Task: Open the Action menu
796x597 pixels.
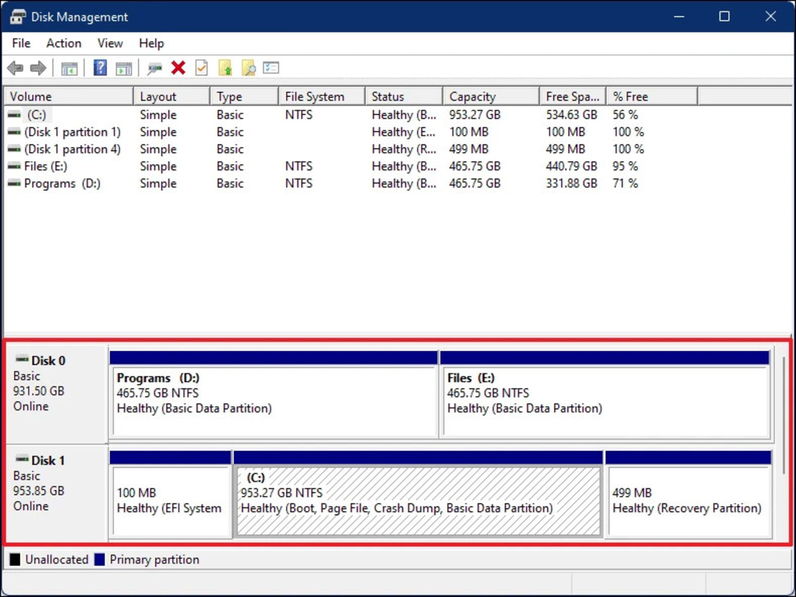Action: pos(63,43)
